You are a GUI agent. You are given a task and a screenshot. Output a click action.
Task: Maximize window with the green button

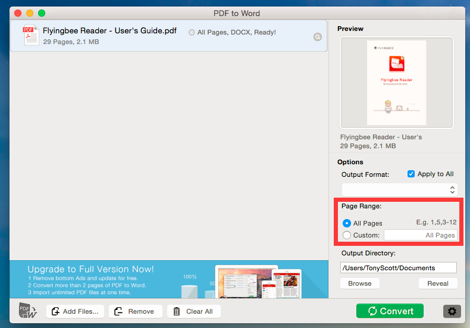point(42,13)
